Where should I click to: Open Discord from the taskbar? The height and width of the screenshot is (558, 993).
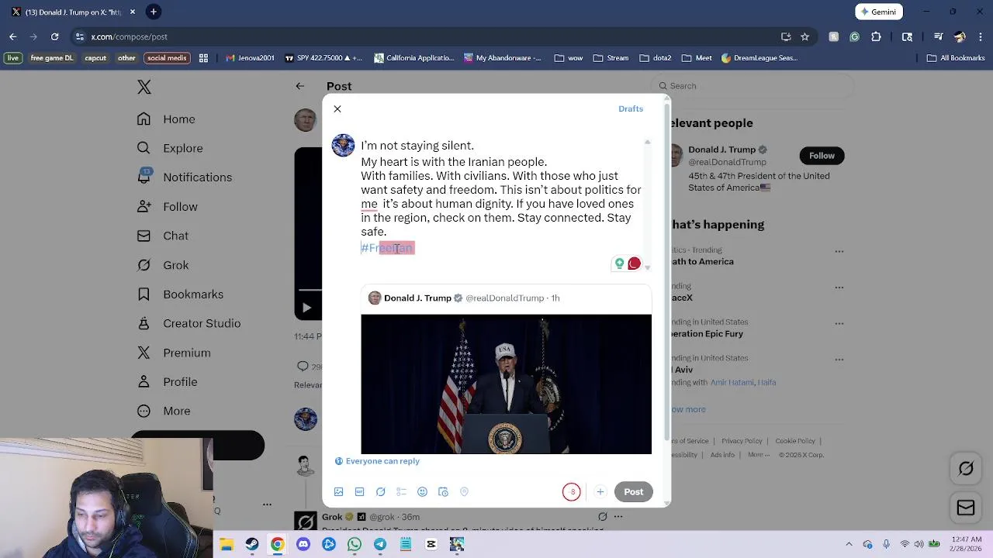coord(303,544)
